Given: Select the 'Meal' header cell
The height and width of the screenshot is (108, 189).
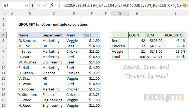Looking at the screenshot, I should pos(74,35).
